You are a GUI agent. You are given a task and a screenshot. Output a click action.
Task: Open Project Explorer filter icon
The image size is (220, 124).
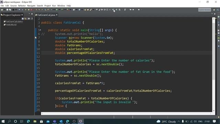click(29, 19)
